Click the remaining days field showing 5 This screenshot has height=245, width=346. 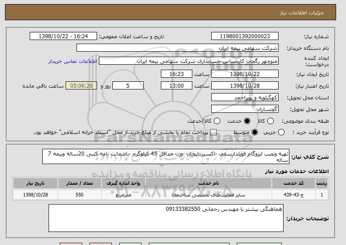click(x=128, y=86)
